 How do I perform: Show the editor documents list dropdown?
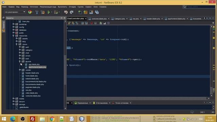(x=210, y=18)
